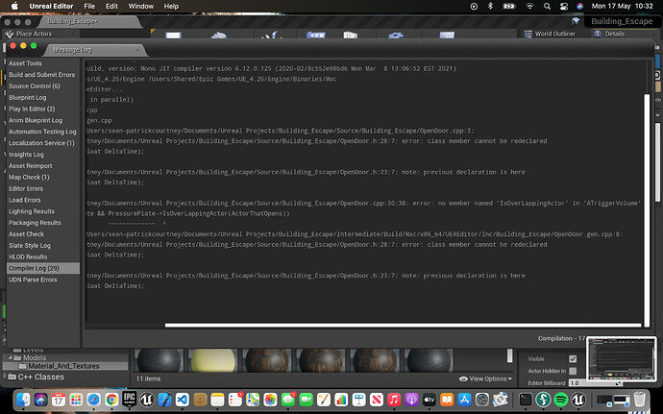Open Launchpad from the dock
Viewport: 663px width, 414px height.
[76, 400]
